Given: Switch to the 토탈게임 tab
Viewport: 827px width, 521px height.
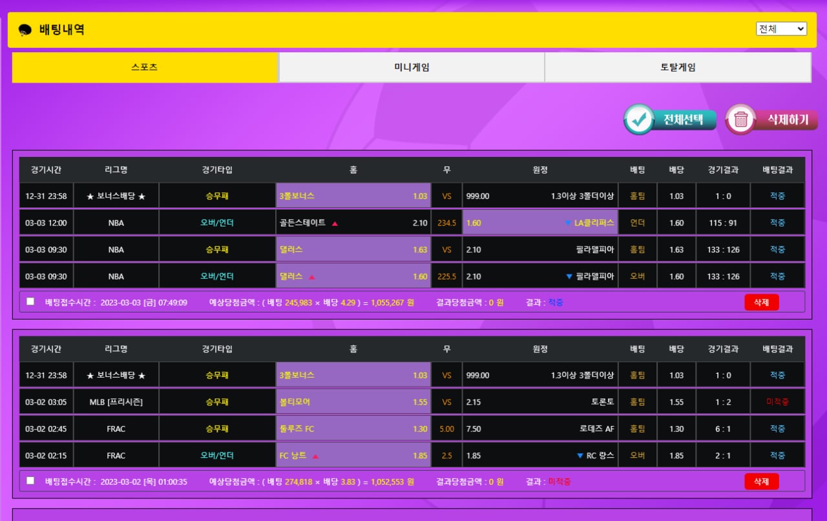Looking at the screenshot, I should [678, 67].
